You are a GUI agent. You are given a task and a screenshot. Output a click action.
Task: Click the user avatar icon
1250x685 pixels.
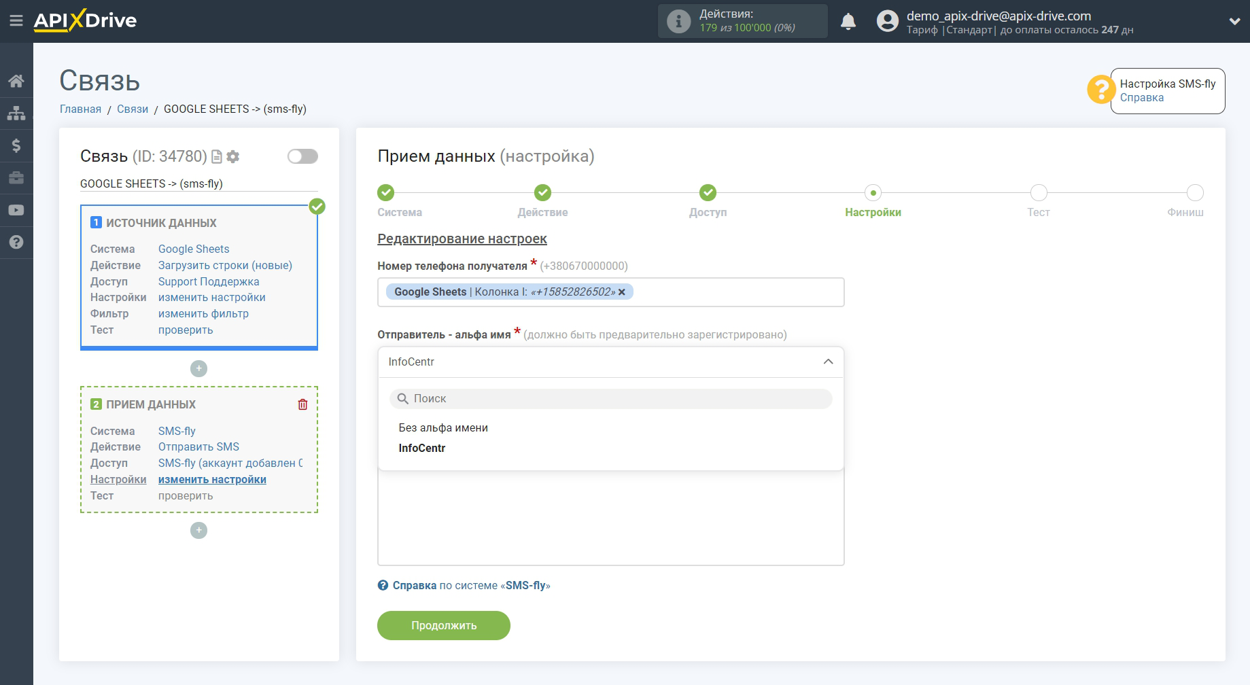coord(887,21)
